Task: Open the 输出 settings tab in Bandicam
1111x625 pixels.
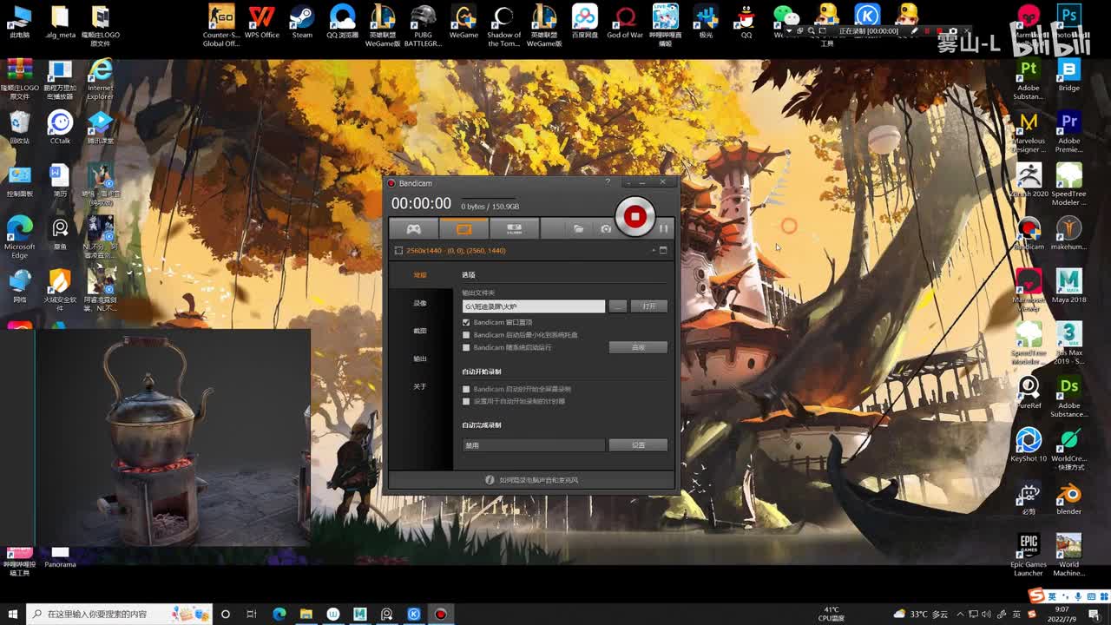Action: [x=420, y=359]
